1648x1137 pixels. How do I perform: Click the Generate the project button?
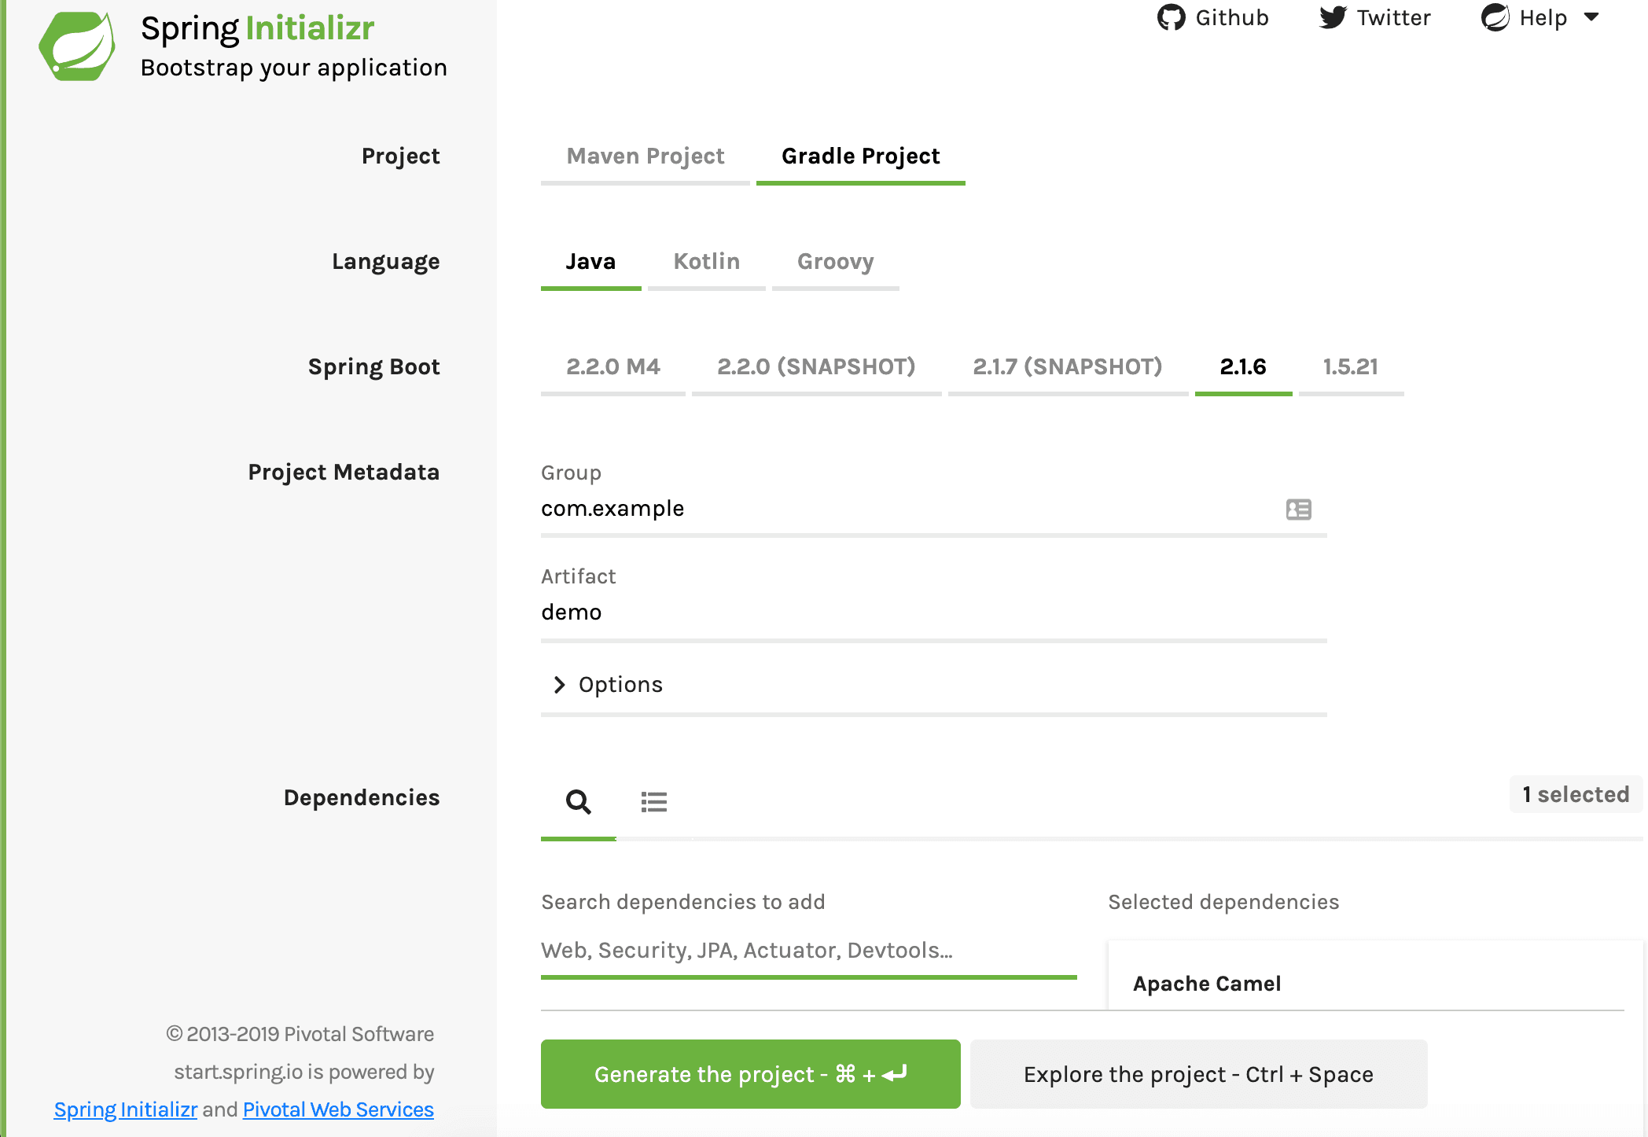pos(752,1074)
